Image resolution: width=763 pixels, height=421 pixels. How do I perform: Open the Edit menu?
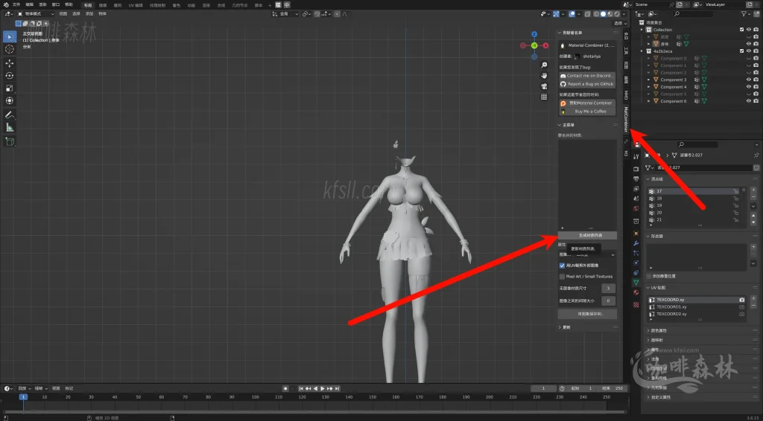pyautogui.click(x=30, y=4)
